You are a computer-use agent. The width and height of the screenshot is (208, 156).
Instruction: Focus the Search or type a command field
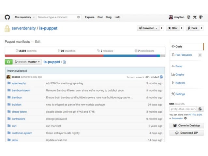coord(59,17)
